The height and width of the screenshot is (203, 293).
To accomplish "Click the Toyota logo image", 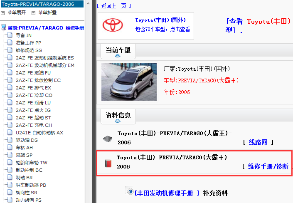I will coord(113,25).
